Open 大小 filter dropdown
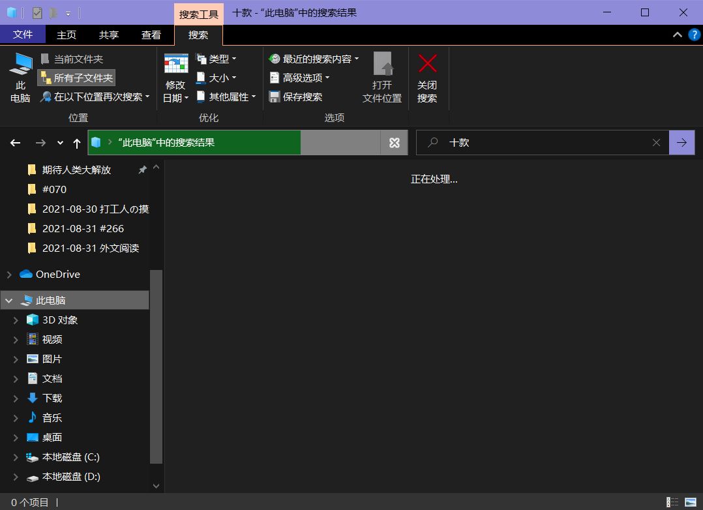This screenshot has height=510, width=703. click(x=216, y=78)
